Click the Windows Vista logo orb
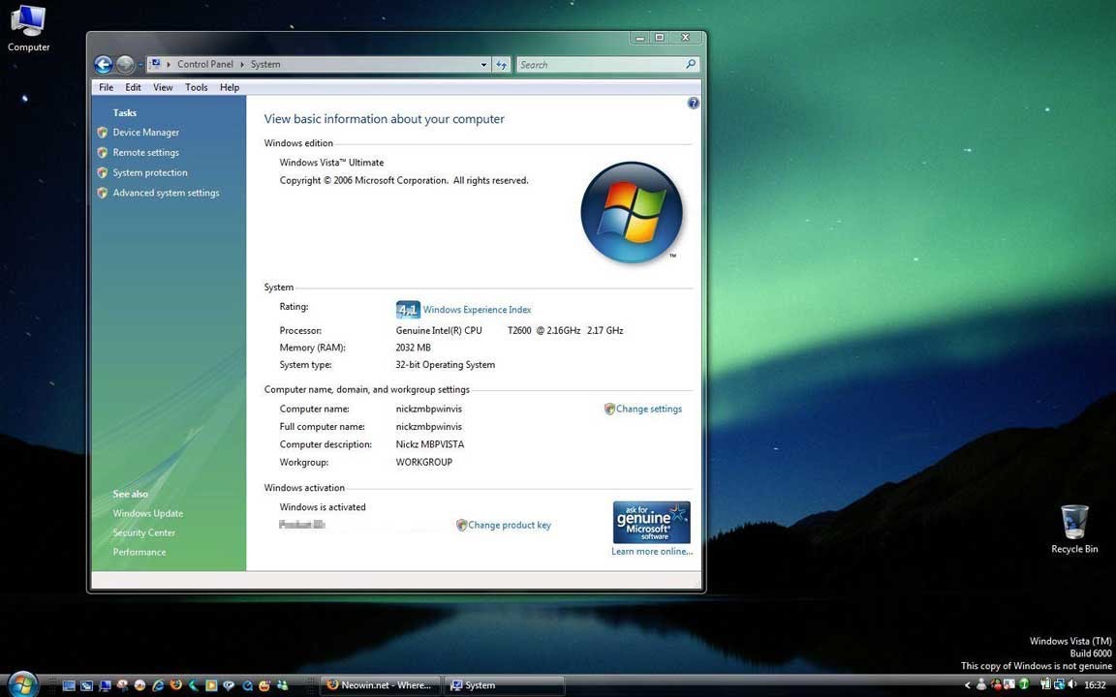 [x=632, y=212]
